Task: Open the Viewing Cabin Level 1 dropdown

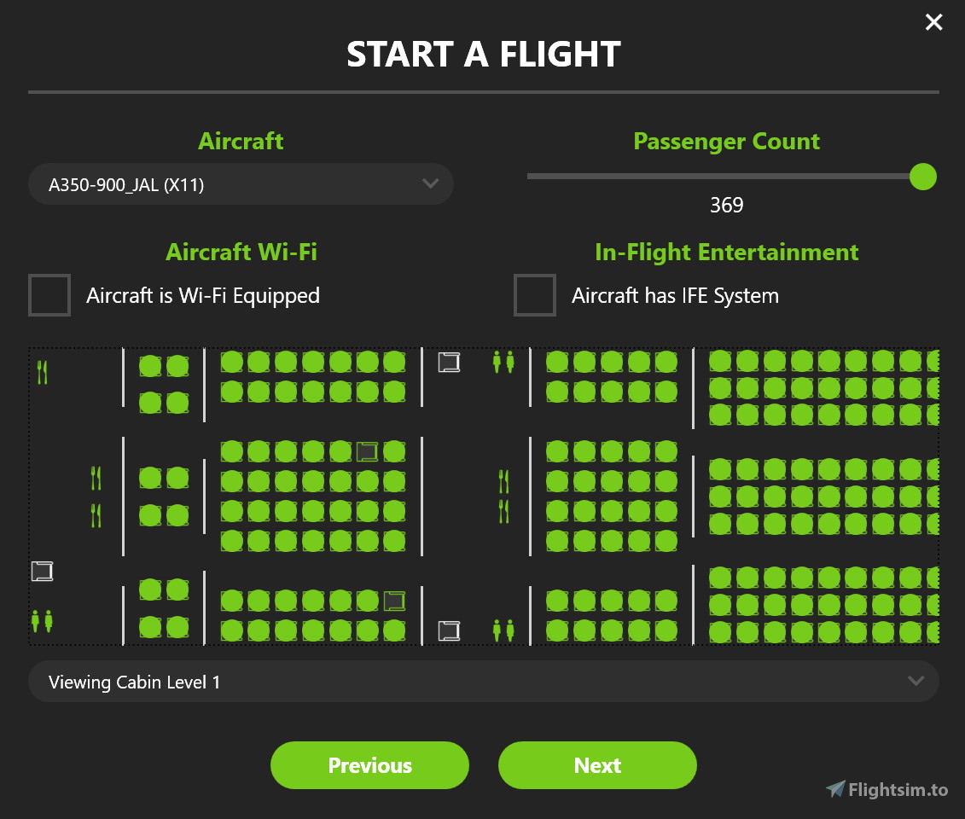Action: coord(484,682)
